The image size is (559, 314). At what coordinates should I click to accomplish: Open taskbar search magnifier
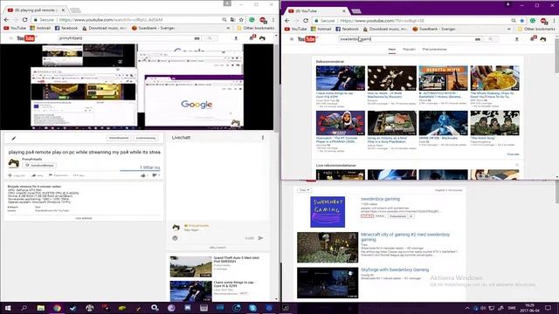24,308
